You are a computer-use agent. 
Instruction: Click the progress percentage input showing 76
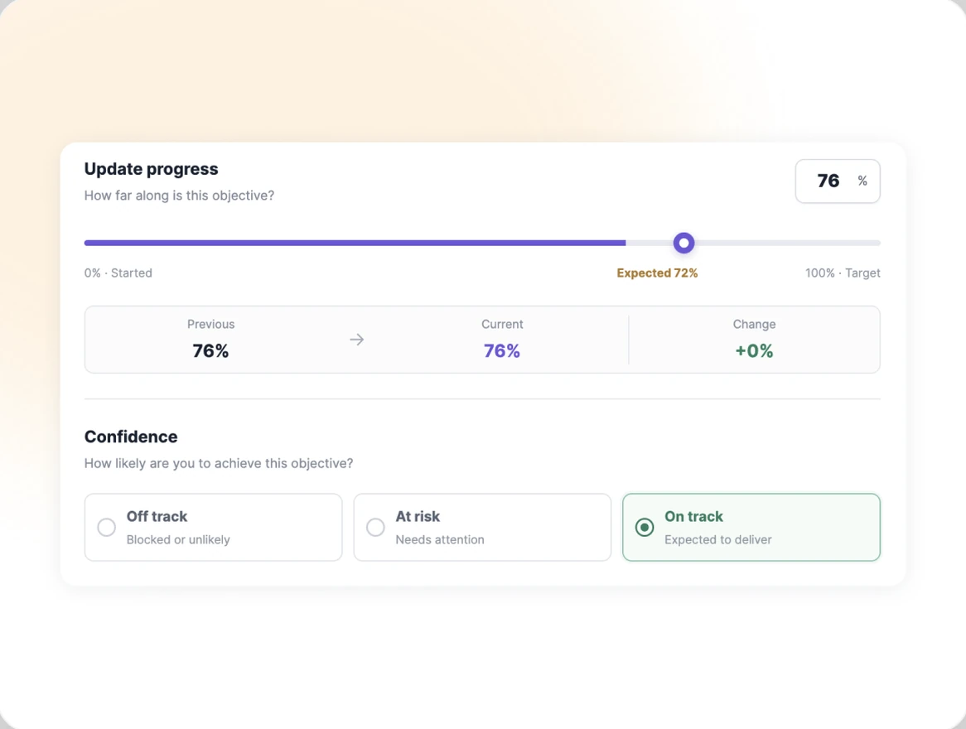pos(838,181)
